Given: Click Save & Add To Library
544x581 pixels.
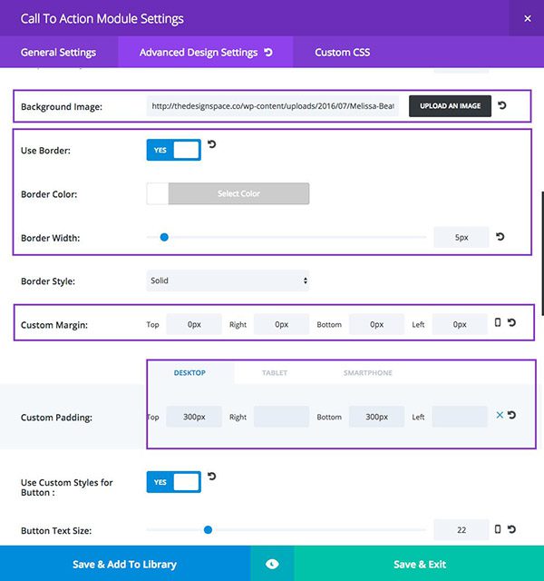Looking at the screenshot, I should coord(125,564).
